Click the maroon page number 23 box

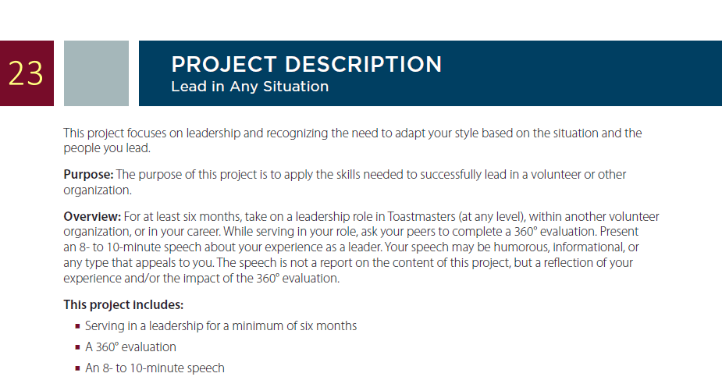click(x=27, y=73)
